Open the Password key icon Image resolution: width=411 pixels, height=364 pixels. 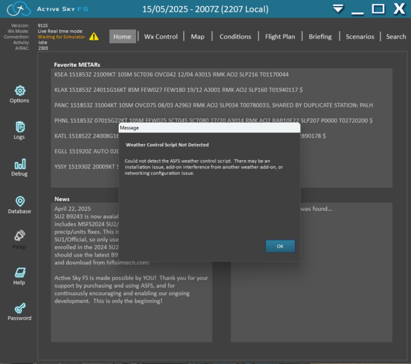click(x=20, y=308)
